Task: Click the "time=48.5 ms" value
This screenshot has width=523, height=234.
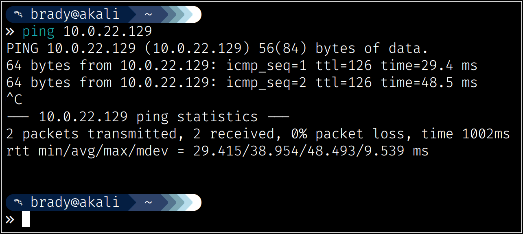Action: (429, 83)
